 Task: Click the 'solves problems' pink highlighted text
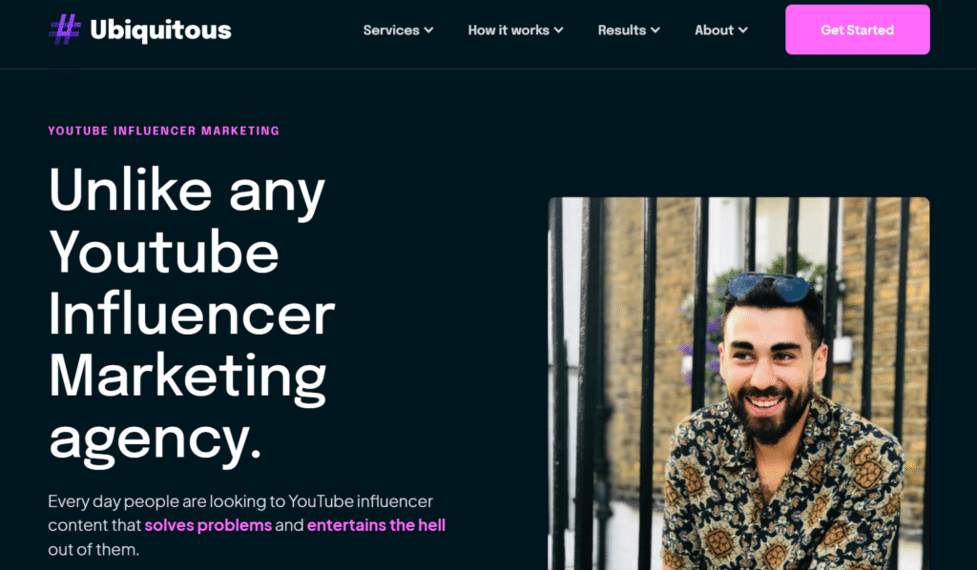pyautogui.click(x=208, y=525)
